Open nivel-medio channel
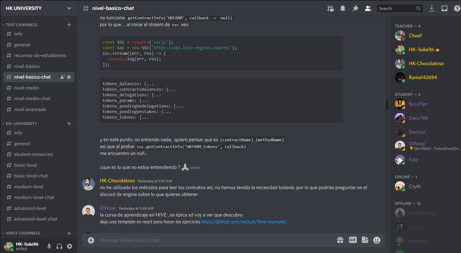 pos(39,88)
